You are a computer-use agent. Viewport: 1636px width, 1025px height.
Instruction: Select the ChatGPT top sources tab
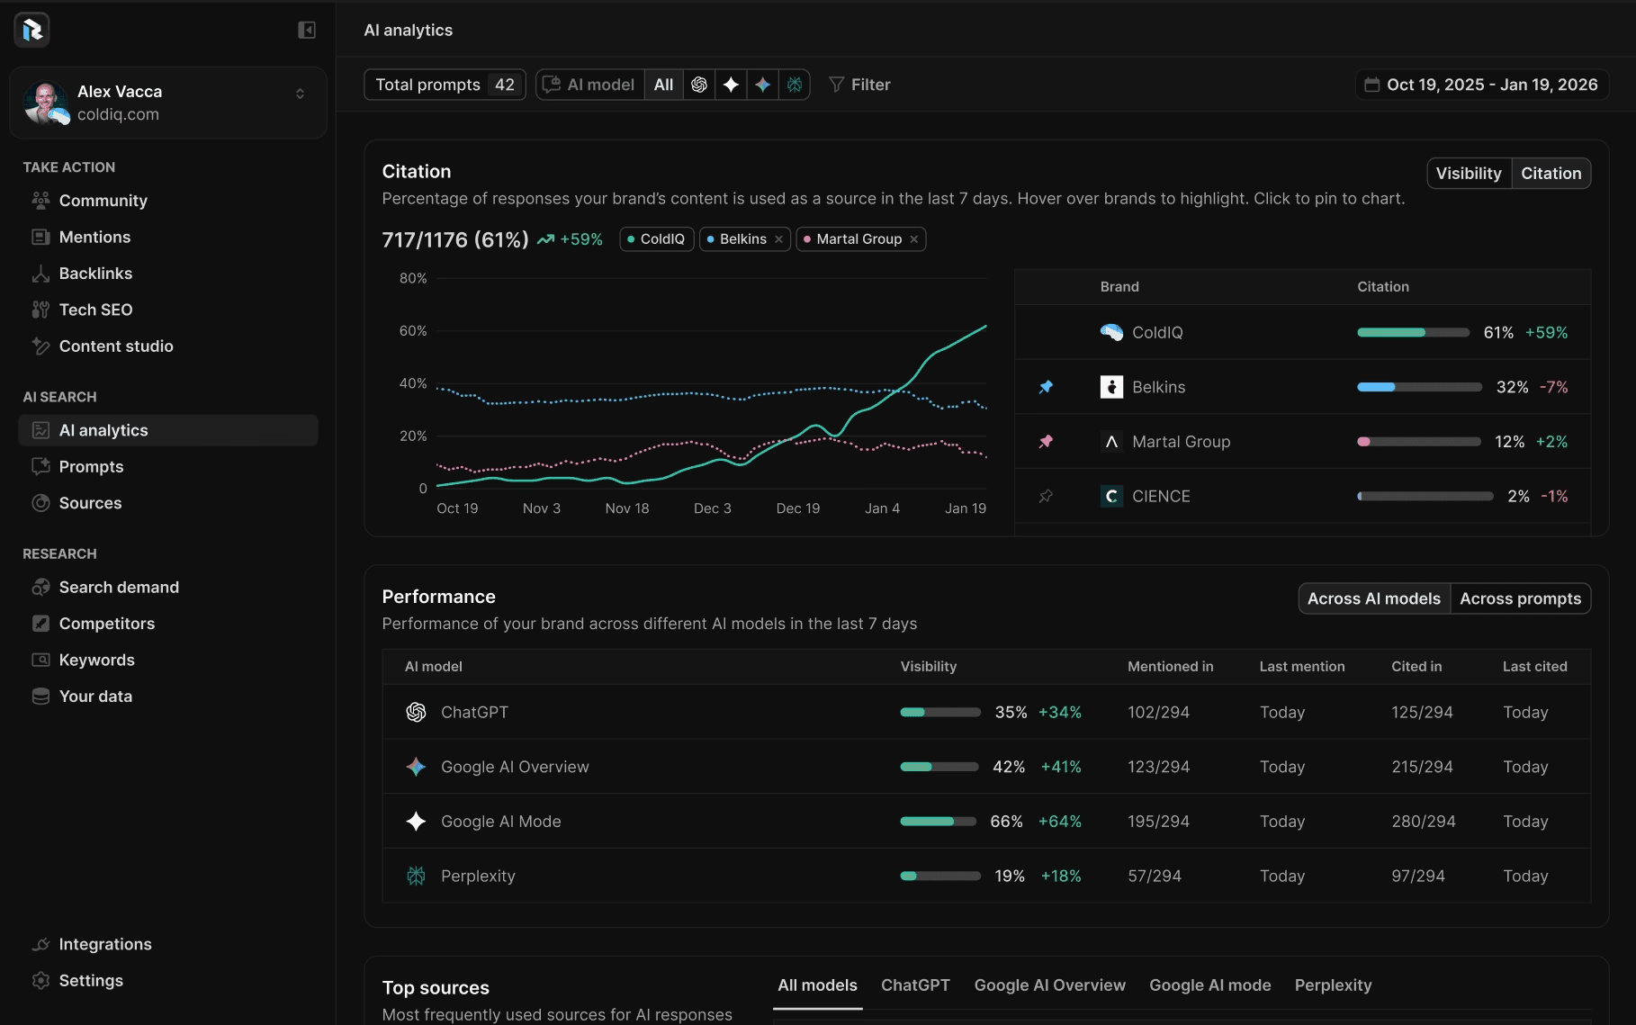click(915, 986)
